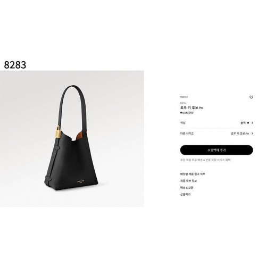266x266 pixels.
Task: Click the 다른 사이즈 row label
Action: (x=187, y=134)
